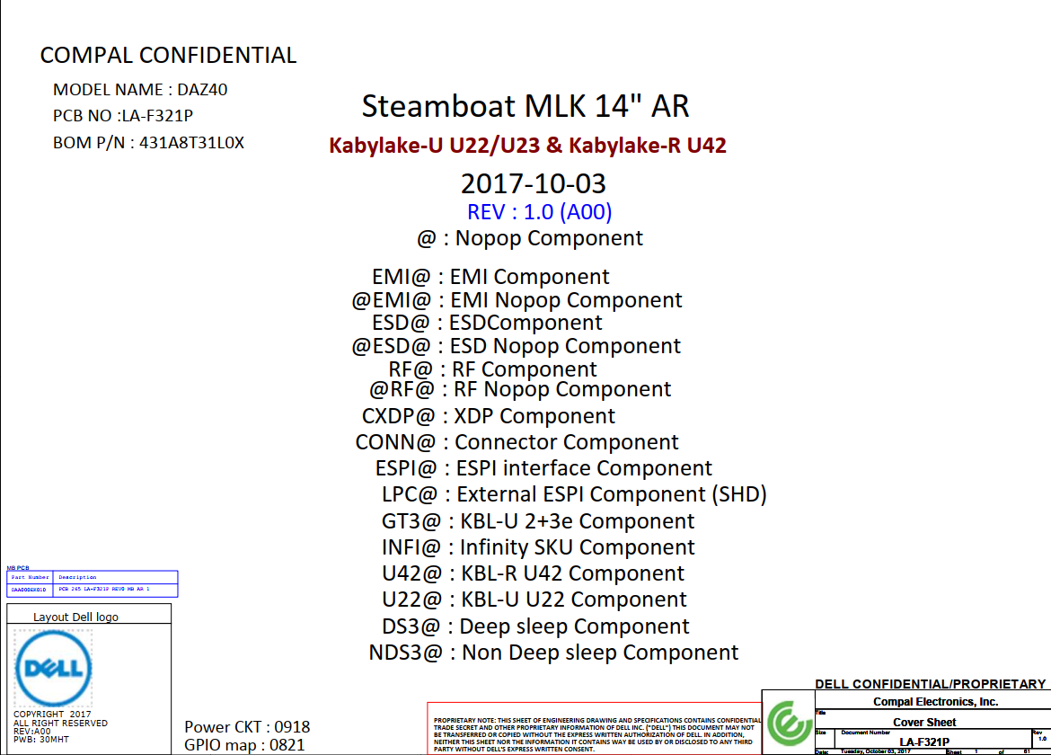Image resolution: width=1051 pixels, height=755 pixels.
Task: Click the 'Tuesday, October 03, 2017' date field
Action: tap(876, 751)
